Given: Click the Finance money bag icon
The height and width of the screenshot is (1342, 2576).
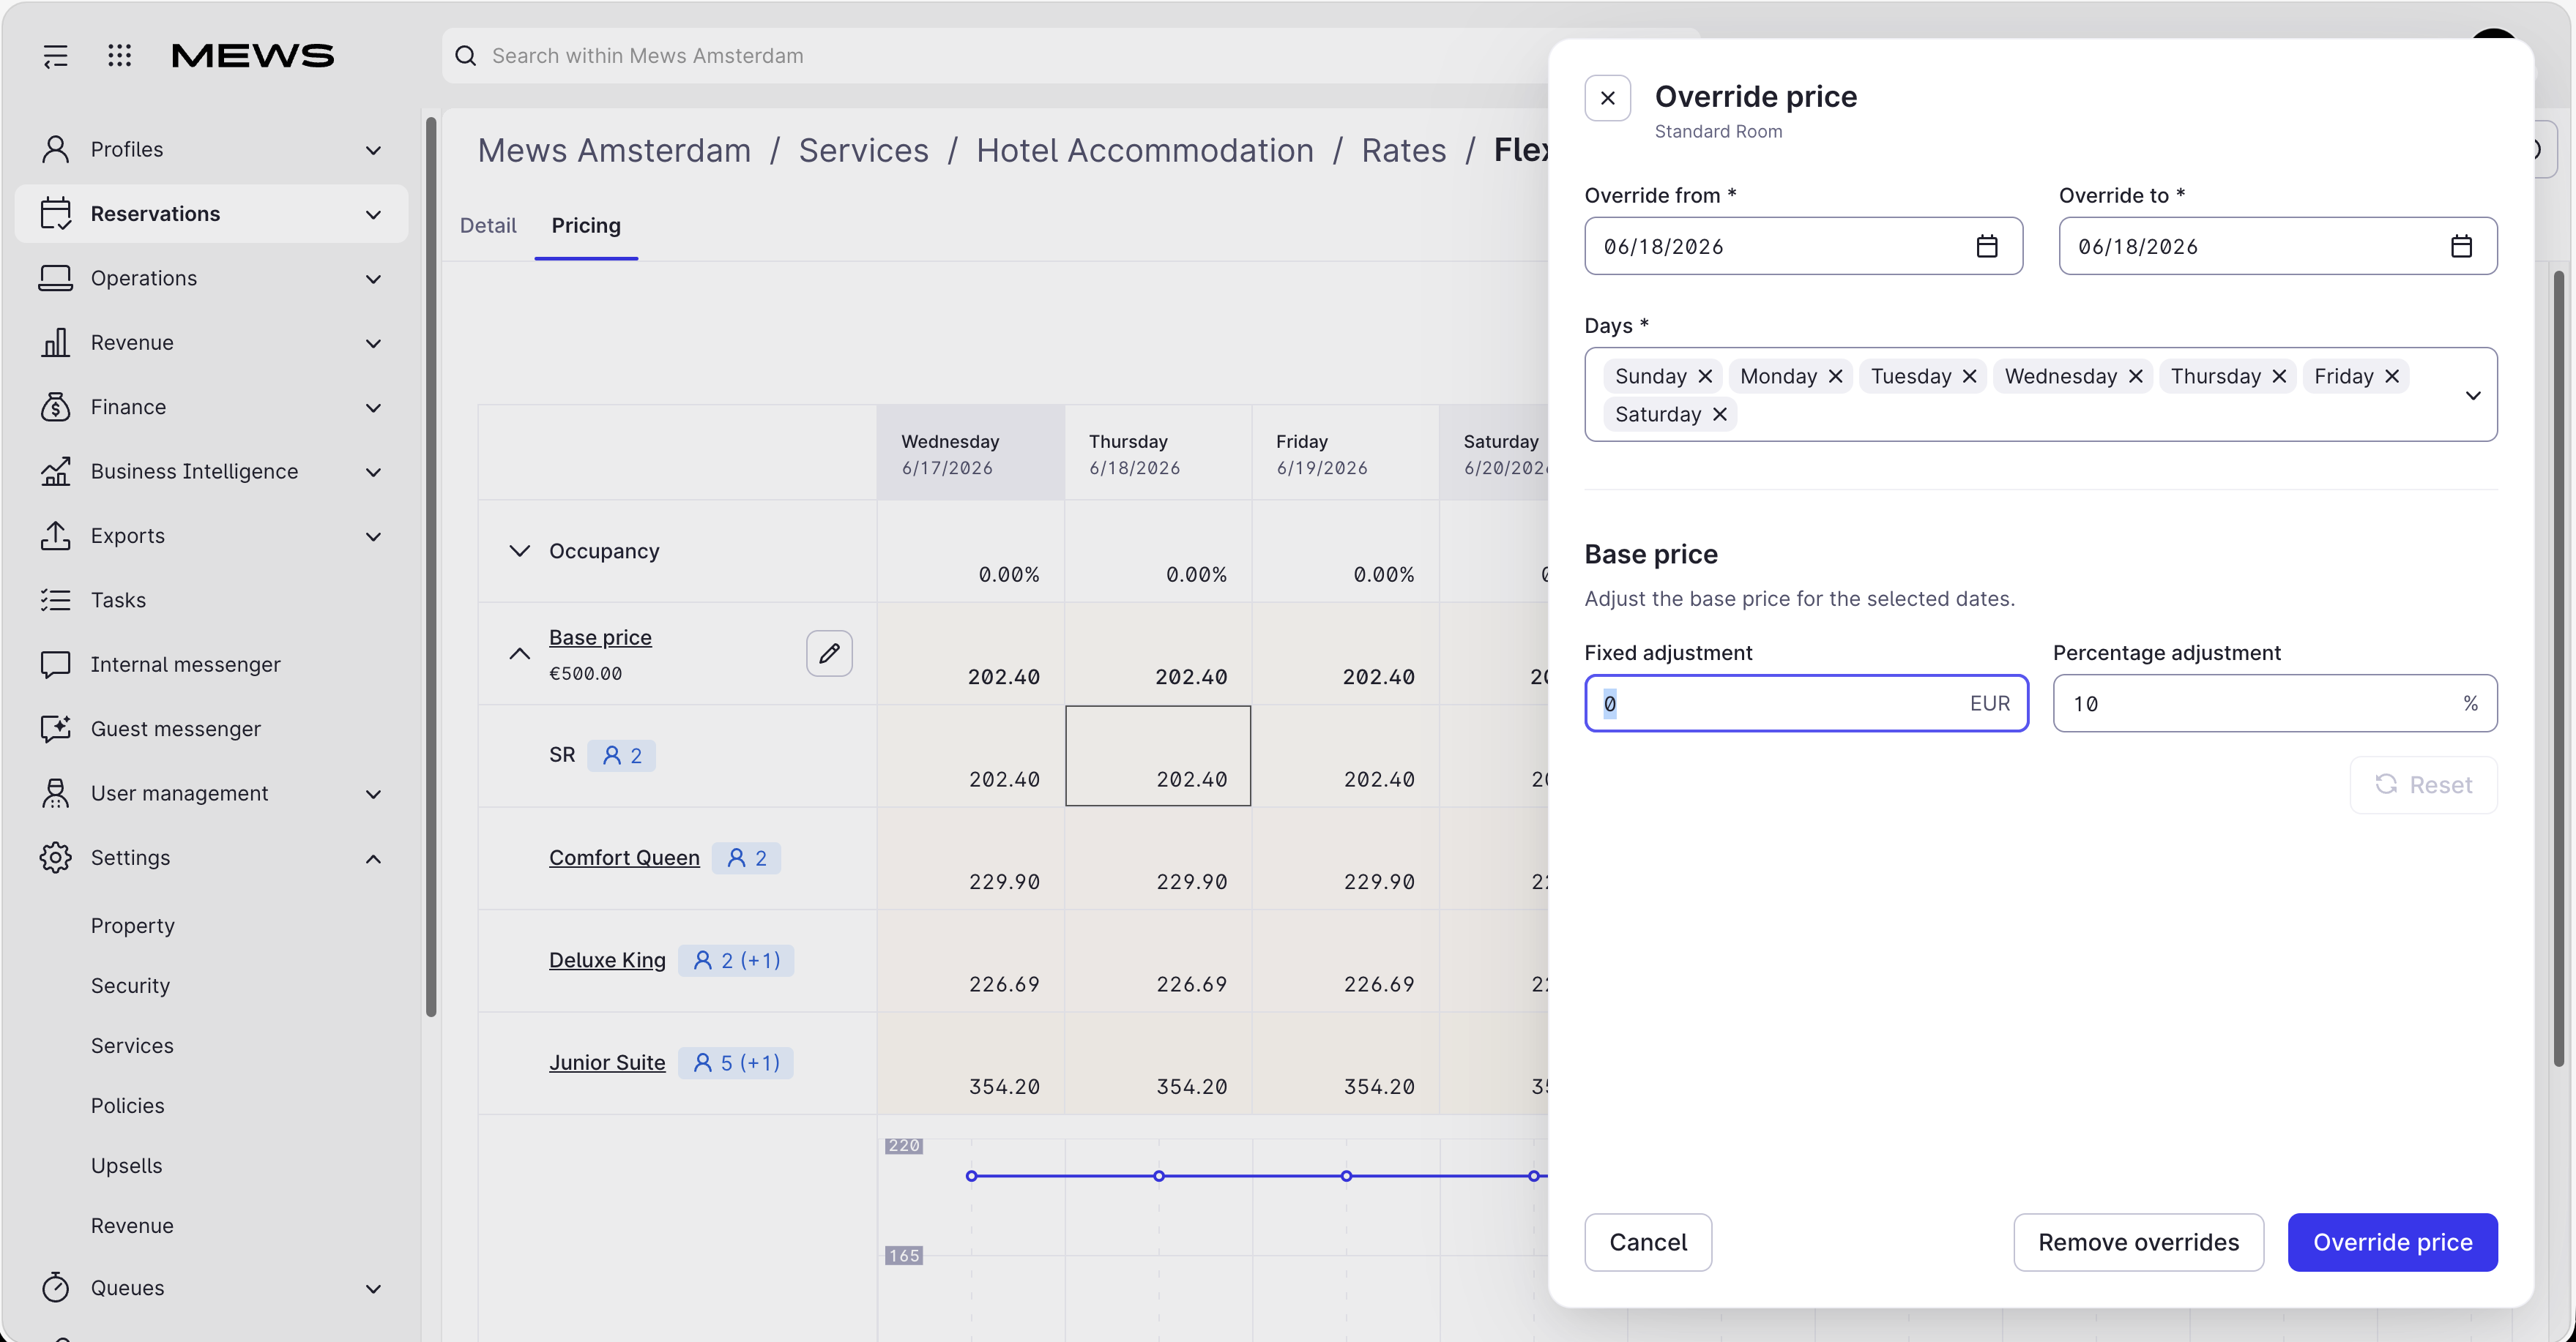Looking at the screenshot, I should pos(56,407).
